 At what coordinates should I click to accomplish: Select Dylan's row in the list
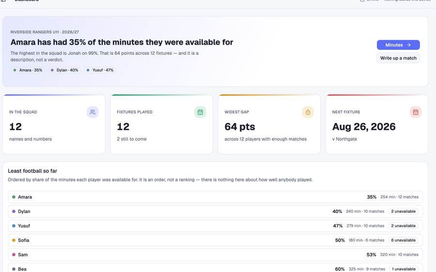coord(215,212)
